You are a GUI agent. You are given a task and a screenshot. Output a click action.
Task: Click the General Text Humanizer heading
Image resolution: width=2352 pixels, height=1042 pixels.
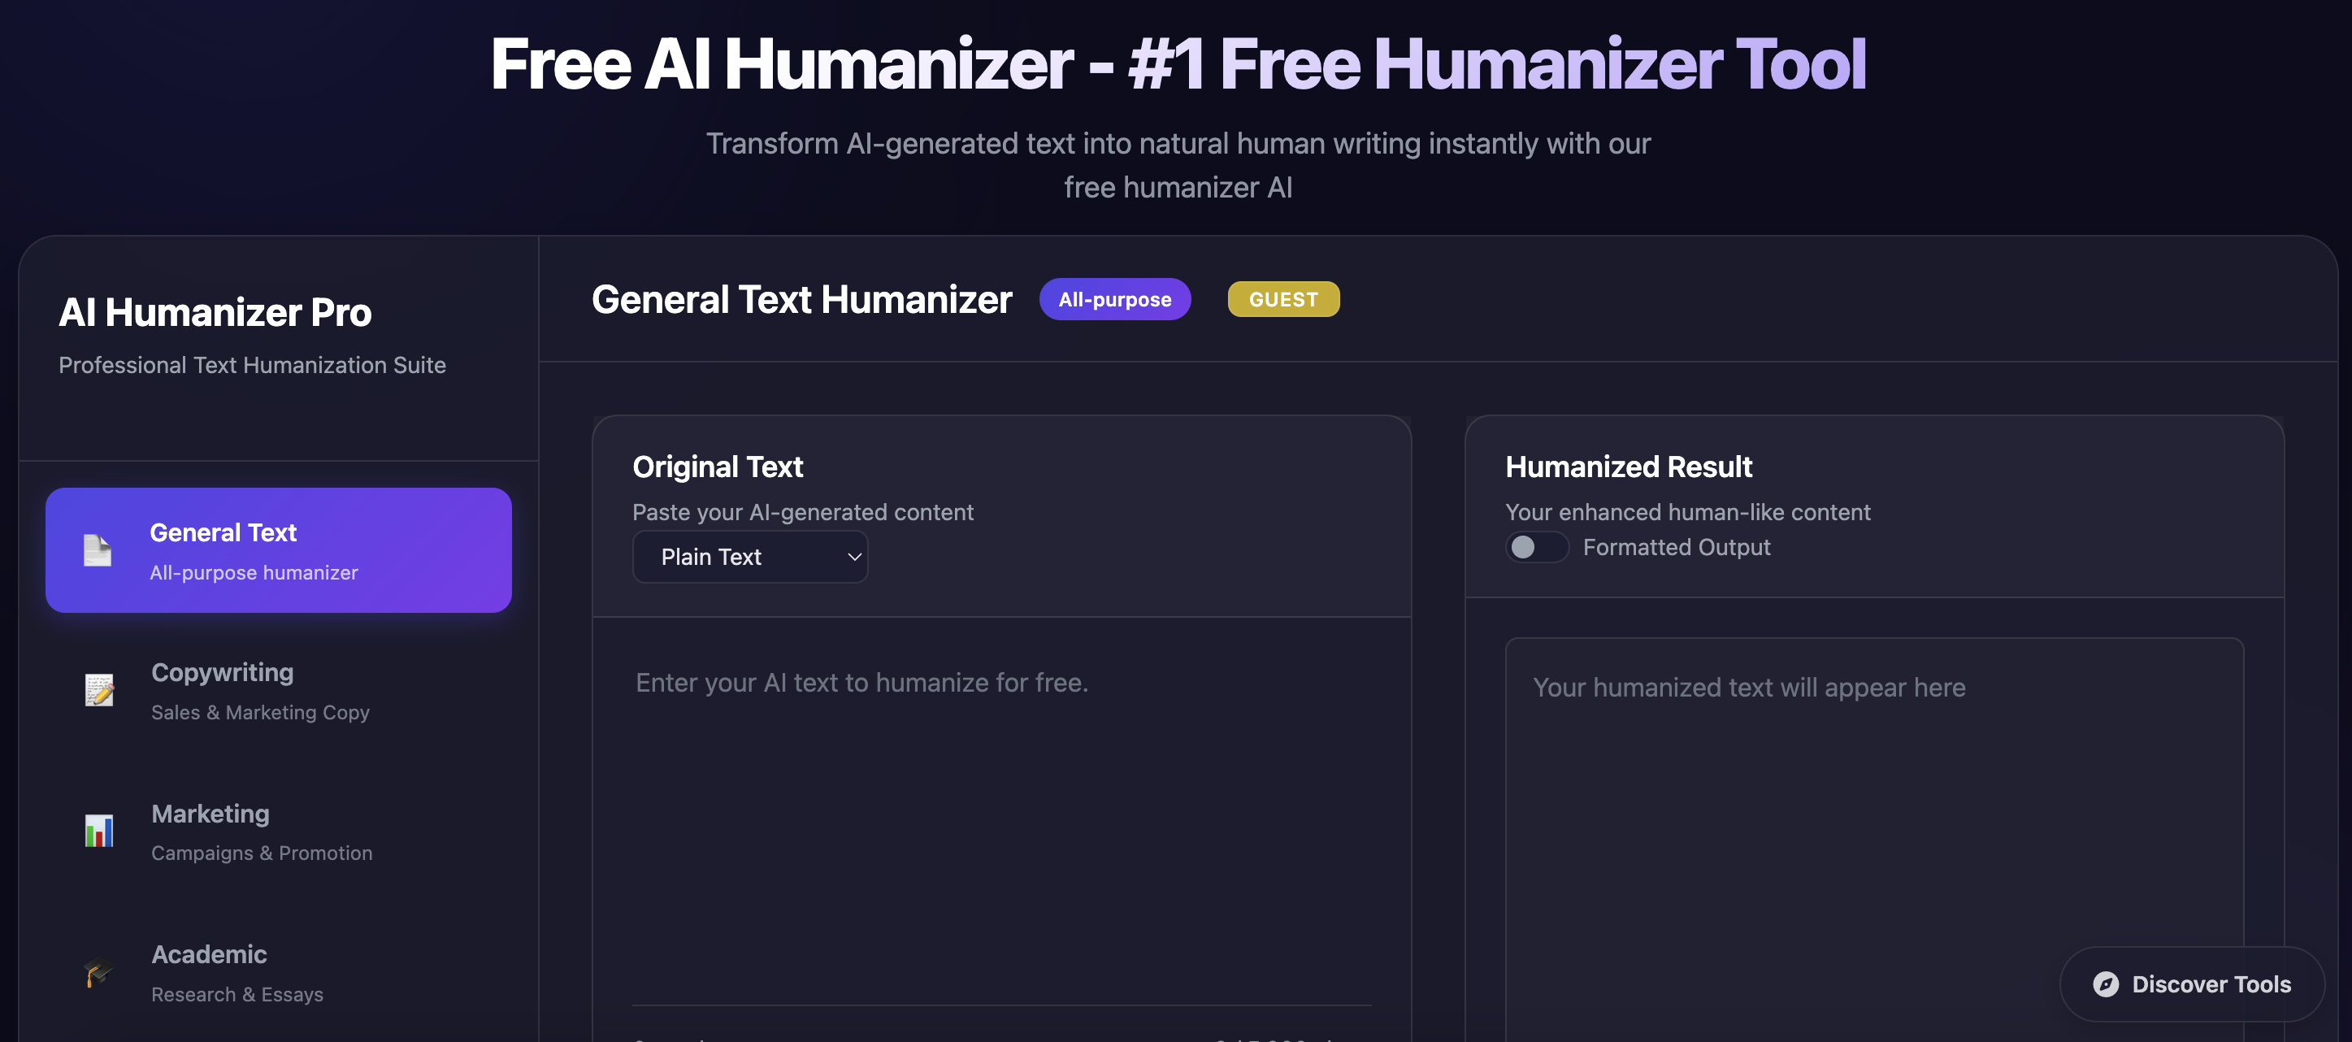click(801, 298)
